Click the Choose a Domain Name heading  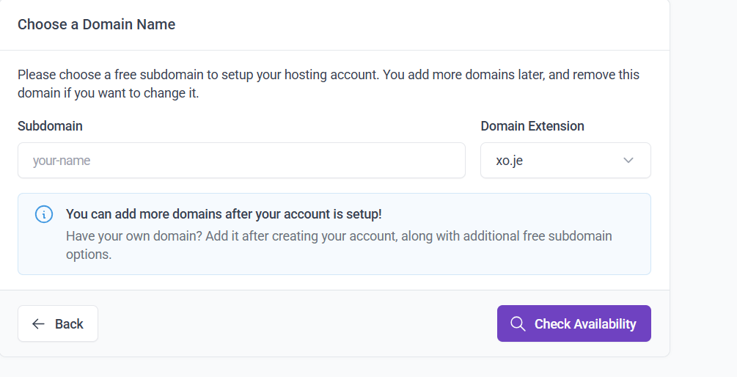tap(96, 24)
